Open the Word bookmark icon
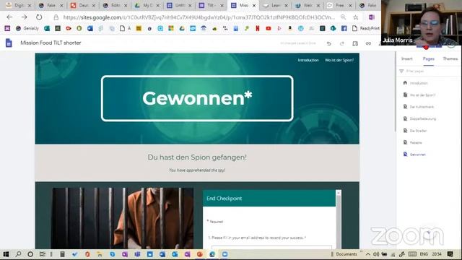 point(90,28)
